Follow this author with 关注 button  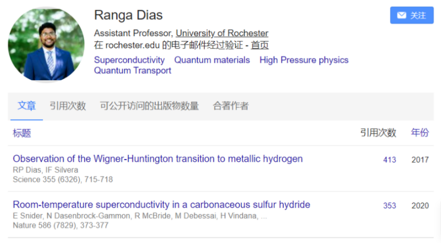coord(412,15)
